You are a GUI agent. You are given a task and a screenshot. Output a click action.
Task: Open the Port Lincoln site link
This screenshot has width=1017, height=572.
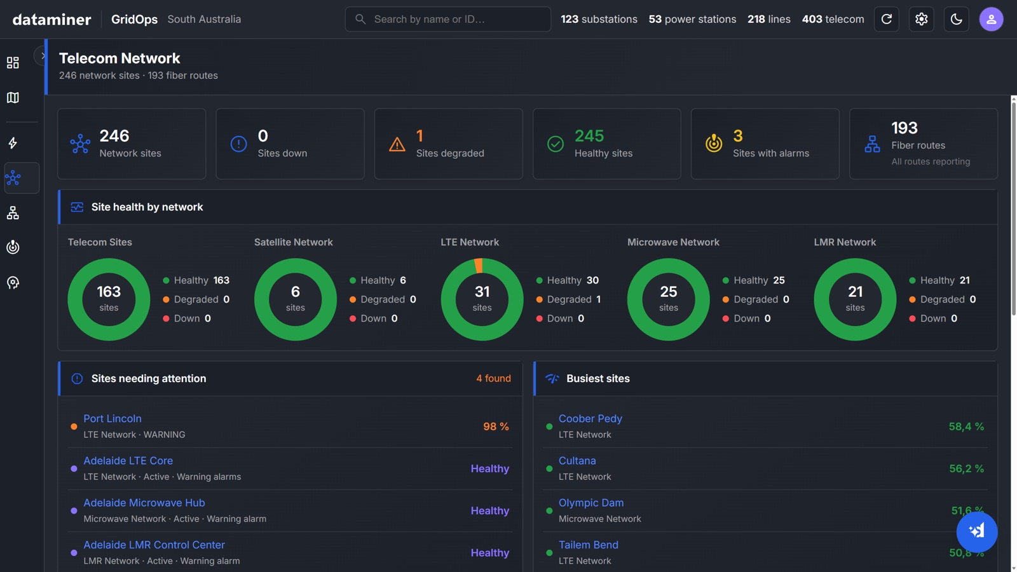click(x=113, y=418)
